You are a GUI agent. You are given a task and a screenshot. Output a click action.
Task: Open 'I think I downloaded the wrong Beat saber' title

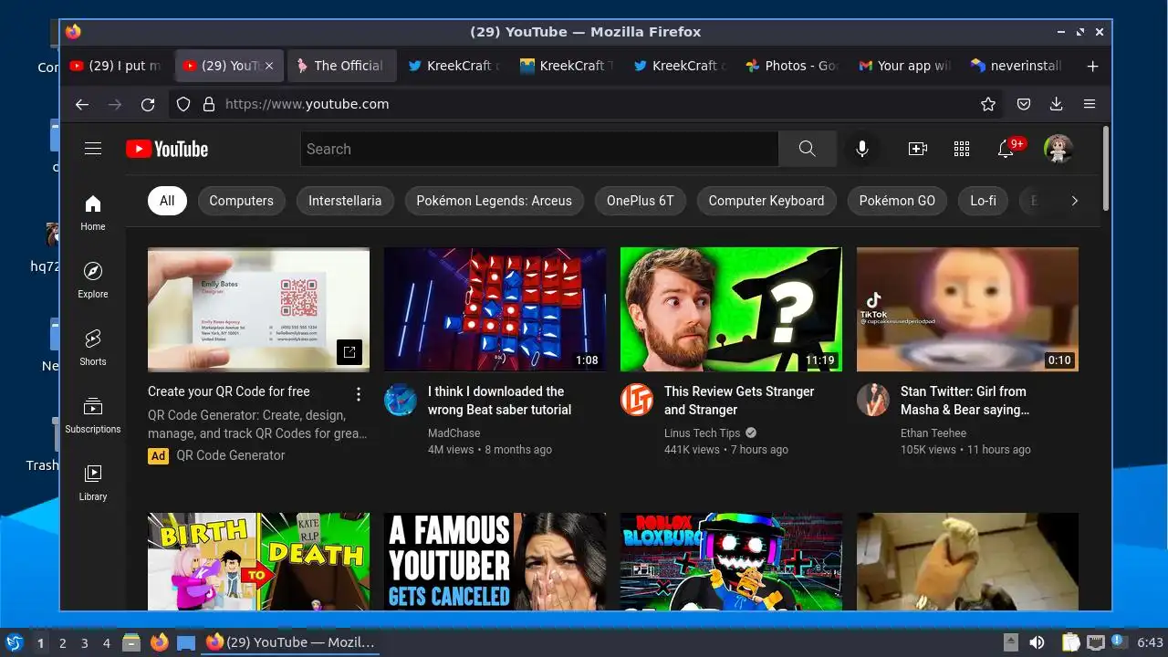[500, 401]
